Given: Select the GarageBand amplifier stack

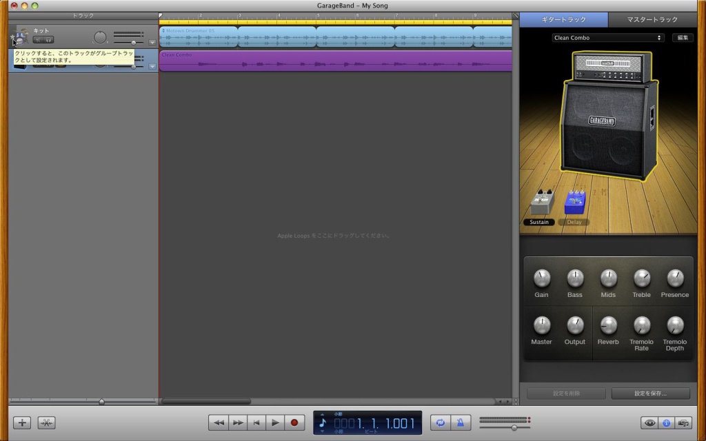Looking at the screenshot, I should point(610,116).
